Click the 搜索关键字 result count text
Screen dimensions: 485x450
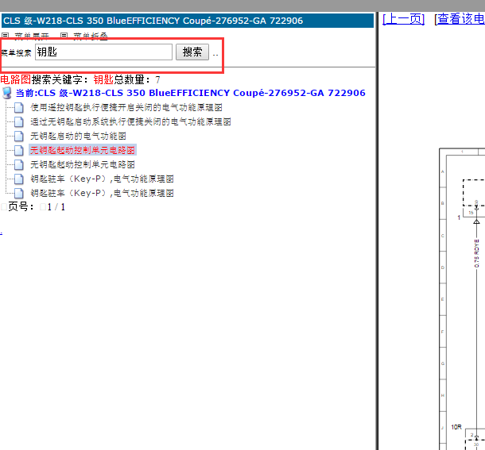click(80, 79)
